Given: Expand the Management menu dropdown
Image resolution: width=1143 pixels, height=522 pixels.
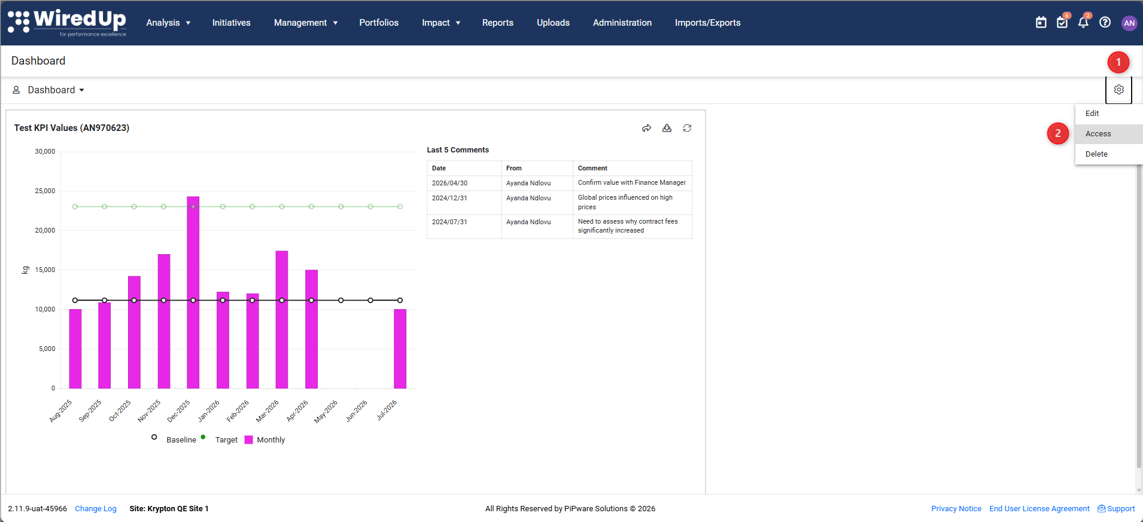Looking at the screenshot, I should point(306,23).
